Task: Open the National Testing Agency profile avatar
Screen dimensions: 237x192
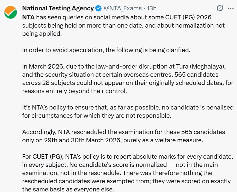Action: pos(10,12)
